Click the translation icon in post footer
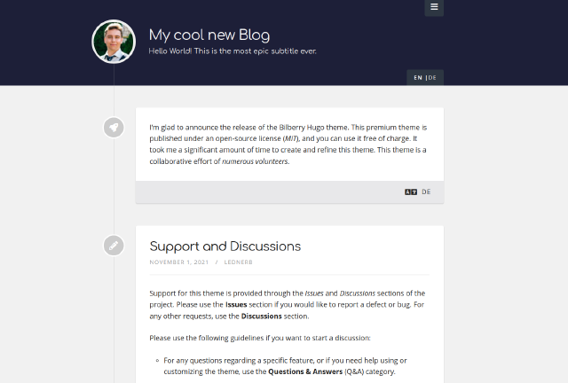This screenshot has width=568, height=383. click(411, 191)
